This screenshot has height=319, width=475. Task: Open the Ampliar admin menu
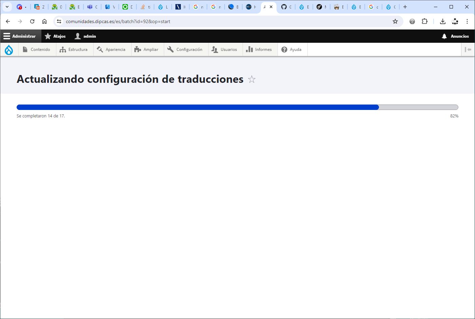tap(147, 50)
